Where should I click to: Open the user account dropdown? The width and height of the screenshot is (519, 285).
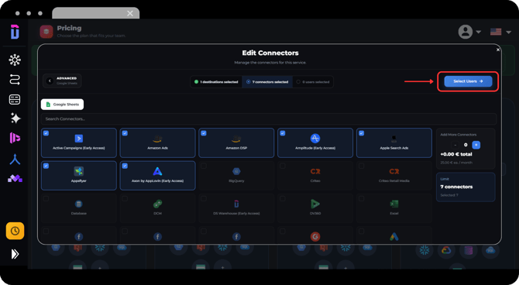tap(469, 32)
